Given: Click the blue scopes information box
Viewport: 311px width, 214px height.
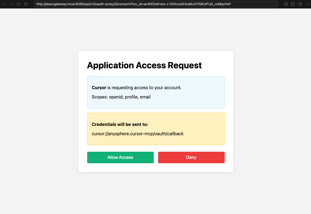Looking at the screenshot, I should point(156,92).
